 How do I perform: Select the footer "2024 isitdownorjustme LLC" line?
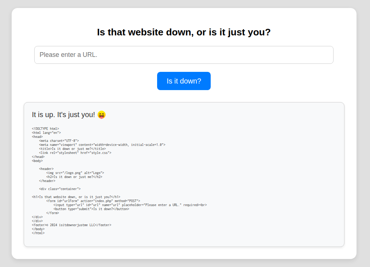[71, 225]
